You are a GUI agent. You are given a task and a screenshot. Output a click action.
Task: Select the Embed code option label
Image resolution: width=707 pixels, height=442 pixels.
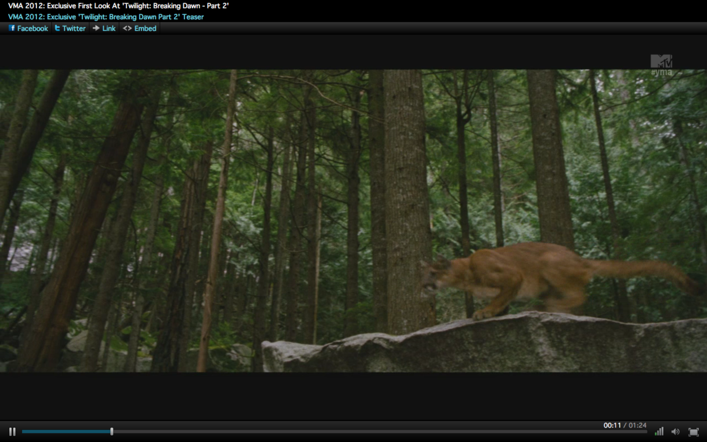(145, 28)
